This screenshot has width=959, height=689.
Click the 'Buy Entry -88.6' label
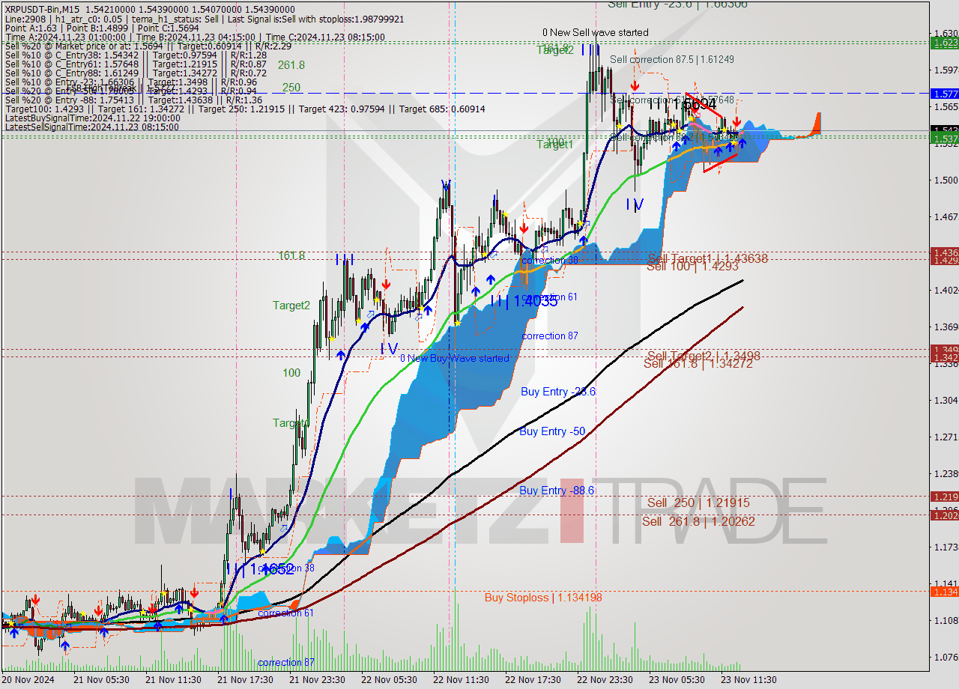557,491
